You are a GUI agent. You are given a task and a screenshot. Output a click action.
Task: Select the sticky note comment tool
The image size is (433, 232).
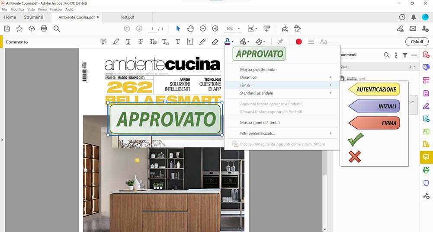[x=103, y=42]
